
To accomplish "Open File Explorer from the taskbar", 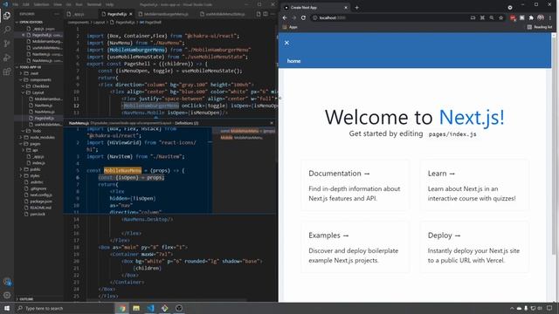I will click(x=136, y=308).
